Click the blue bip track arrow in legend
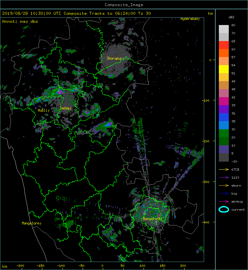The height and width of the screenshot is (270, 248). click(x=224, y=194)
